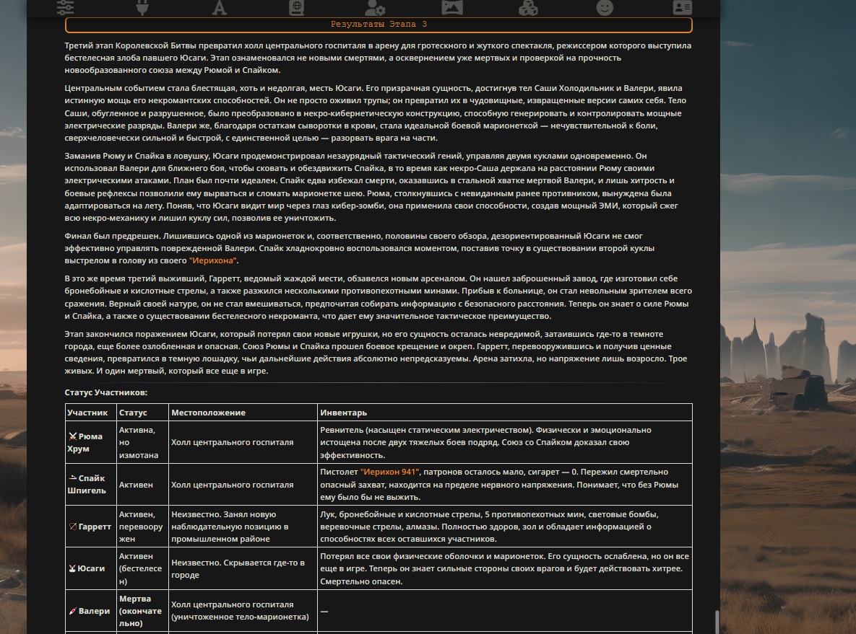This screenshot has height=634, width=856.
Task: Click the paragraph beginning "Этап закончился поражением Юсаги"
Action: click(x=379, y=352)
